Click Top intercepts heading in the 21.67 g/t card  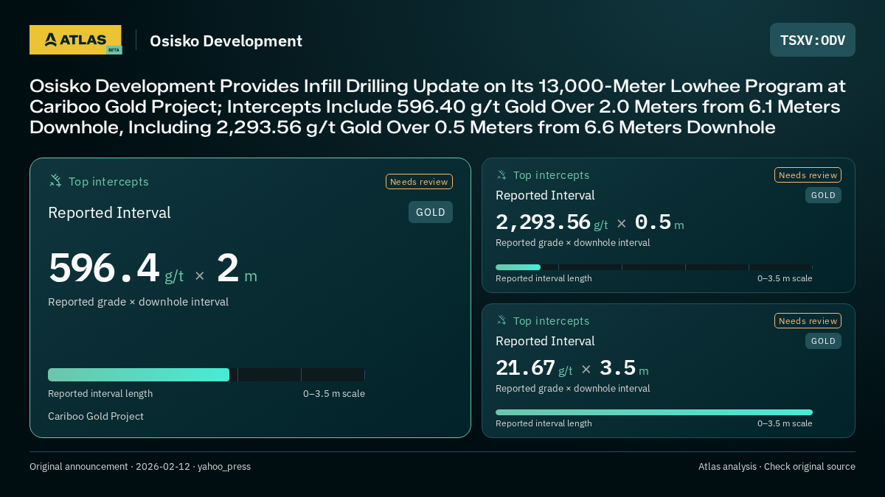click(x=551, y=321)
